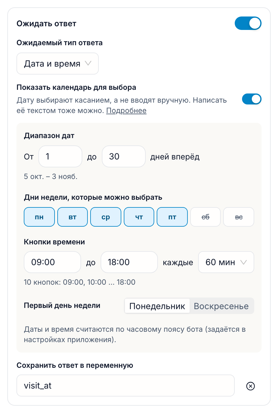Image resolution: width=278 pixels, height=413 pixels.
Task: Enable the "вс" weekday chip
Action: [x=239, y=217]
